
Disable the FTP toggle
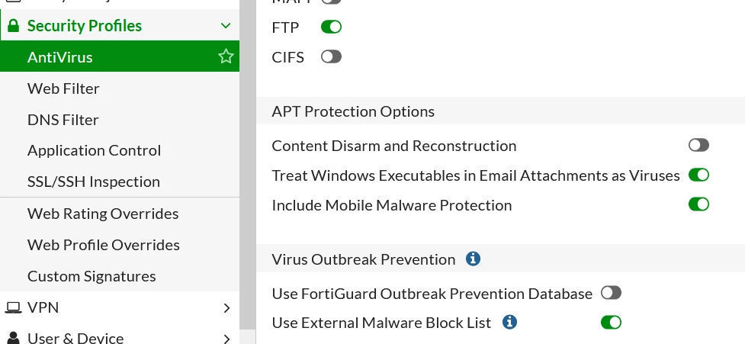point(331,27)
